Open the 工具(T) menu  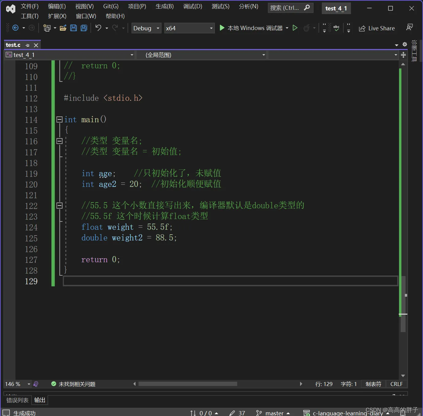click(x=30, y=16)
